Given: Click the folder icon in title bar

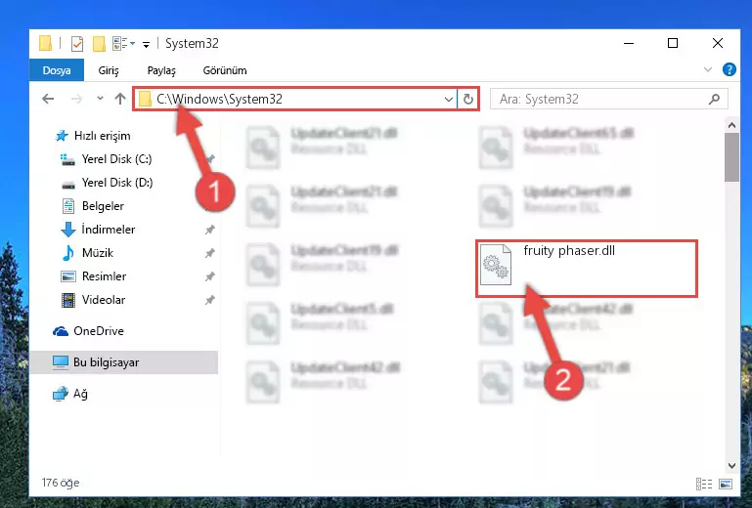Looking at the screenshot, I should (x=45, y=43).
